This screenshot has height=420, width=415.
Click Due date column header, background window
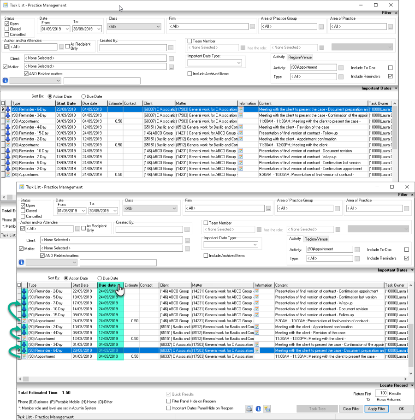click(x=94, y=103)
